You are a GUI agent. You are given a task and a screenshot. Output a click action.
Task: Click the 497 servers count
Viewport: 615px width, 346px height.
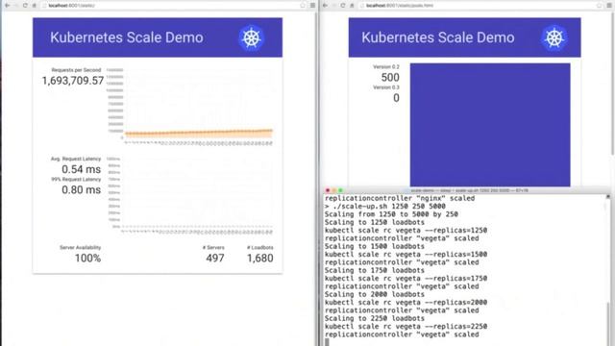click(x=215, y=259)
